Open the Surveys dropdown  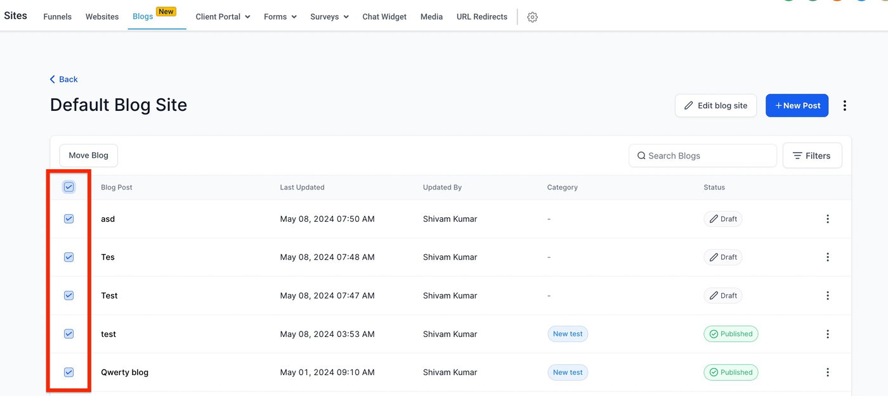point(329,17)
